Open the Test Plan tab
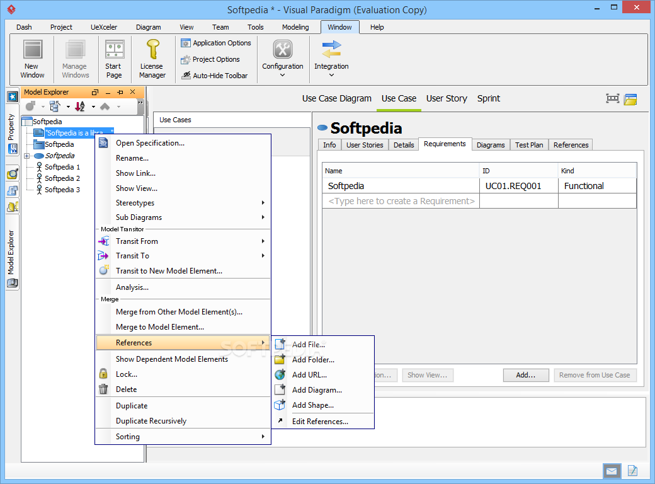 coord(529,145)
